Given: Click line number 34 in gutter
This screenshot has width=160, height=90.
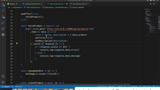Looking at the screenshot, I should [x=11, y=71].
